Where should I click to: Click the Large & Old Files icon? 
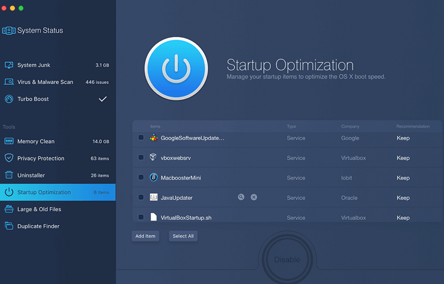coord(9,209)
